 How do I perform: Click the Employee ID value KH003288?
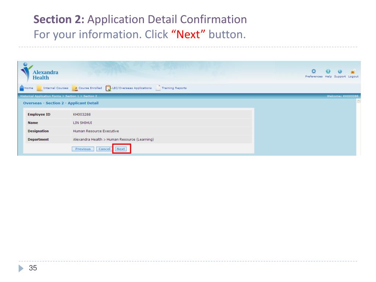coord(82,115)
